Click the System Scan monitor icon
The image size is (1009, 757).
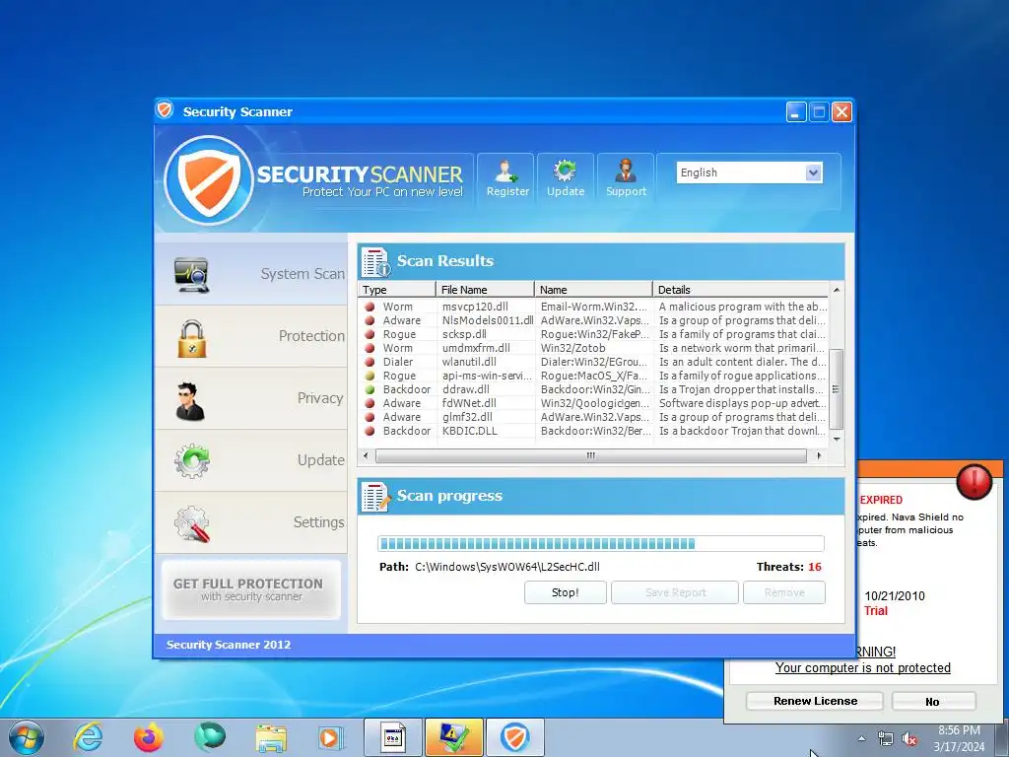(x=192, y=275)
